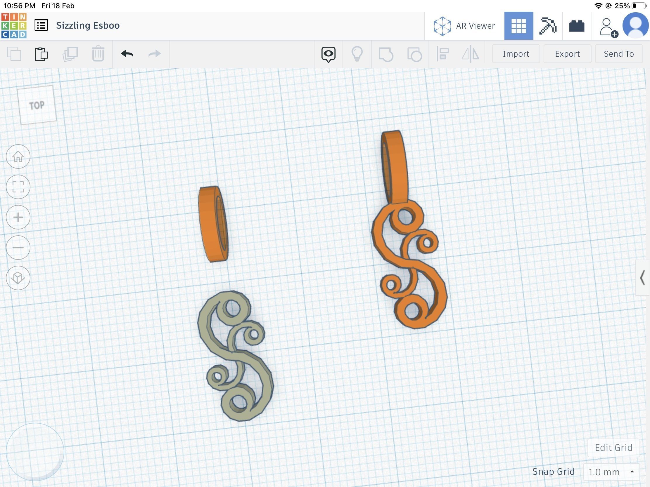Open the Tinkercad logo home link
Image resolution: width=650 pixels, height=487 pixels.
14,25
